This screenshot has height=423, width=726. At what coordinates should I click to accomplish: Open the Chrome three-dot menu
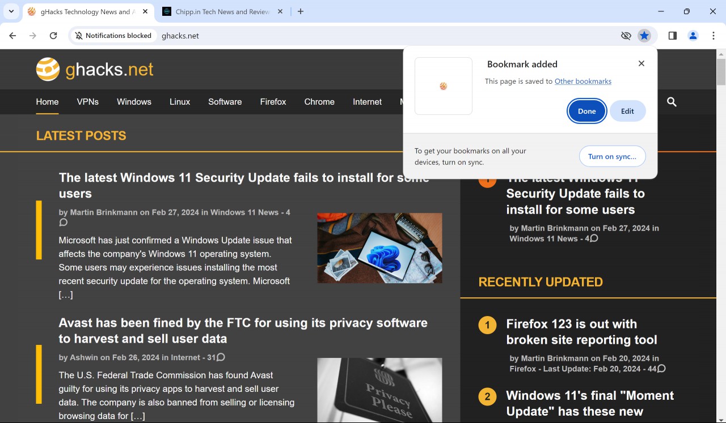(714, 36)
